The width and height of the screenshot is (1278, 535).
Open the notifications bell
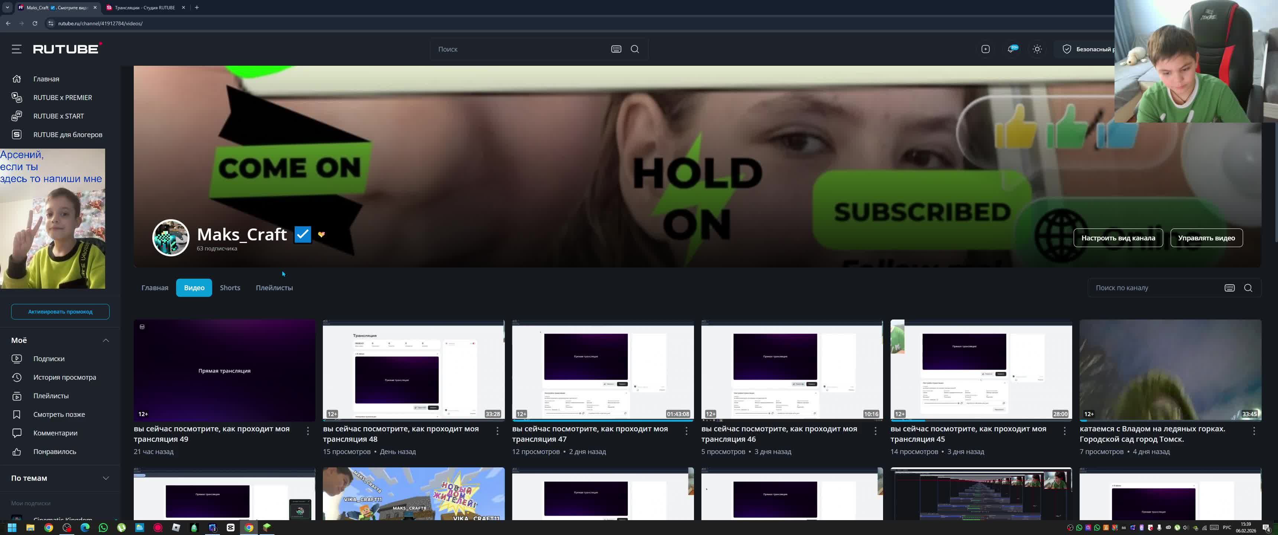[1011, 49]
